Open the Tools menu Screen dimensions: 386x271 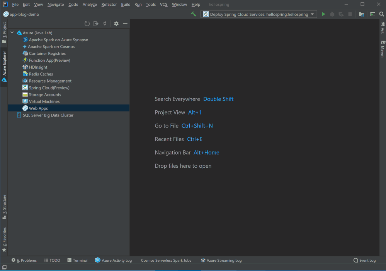[151, 4]
